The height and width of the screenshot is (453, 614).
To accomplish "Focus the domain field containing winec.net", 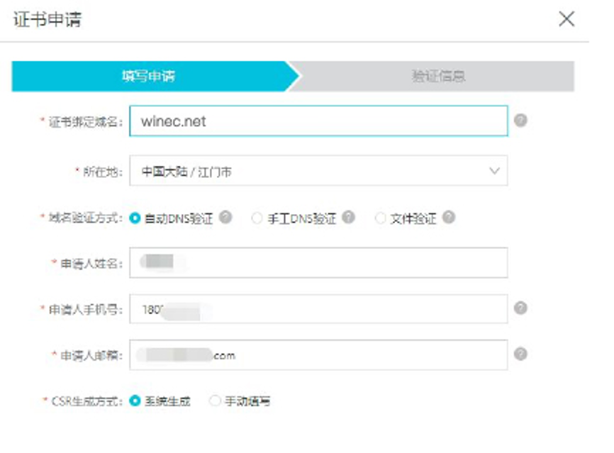I will tap(318, 121).
